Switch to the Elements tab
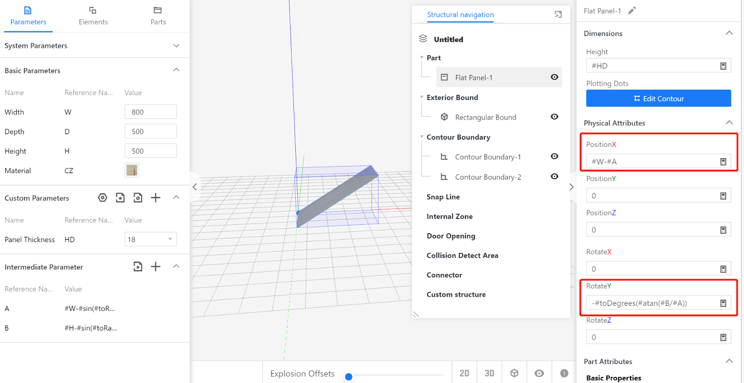744x383 pixels. 93,16
